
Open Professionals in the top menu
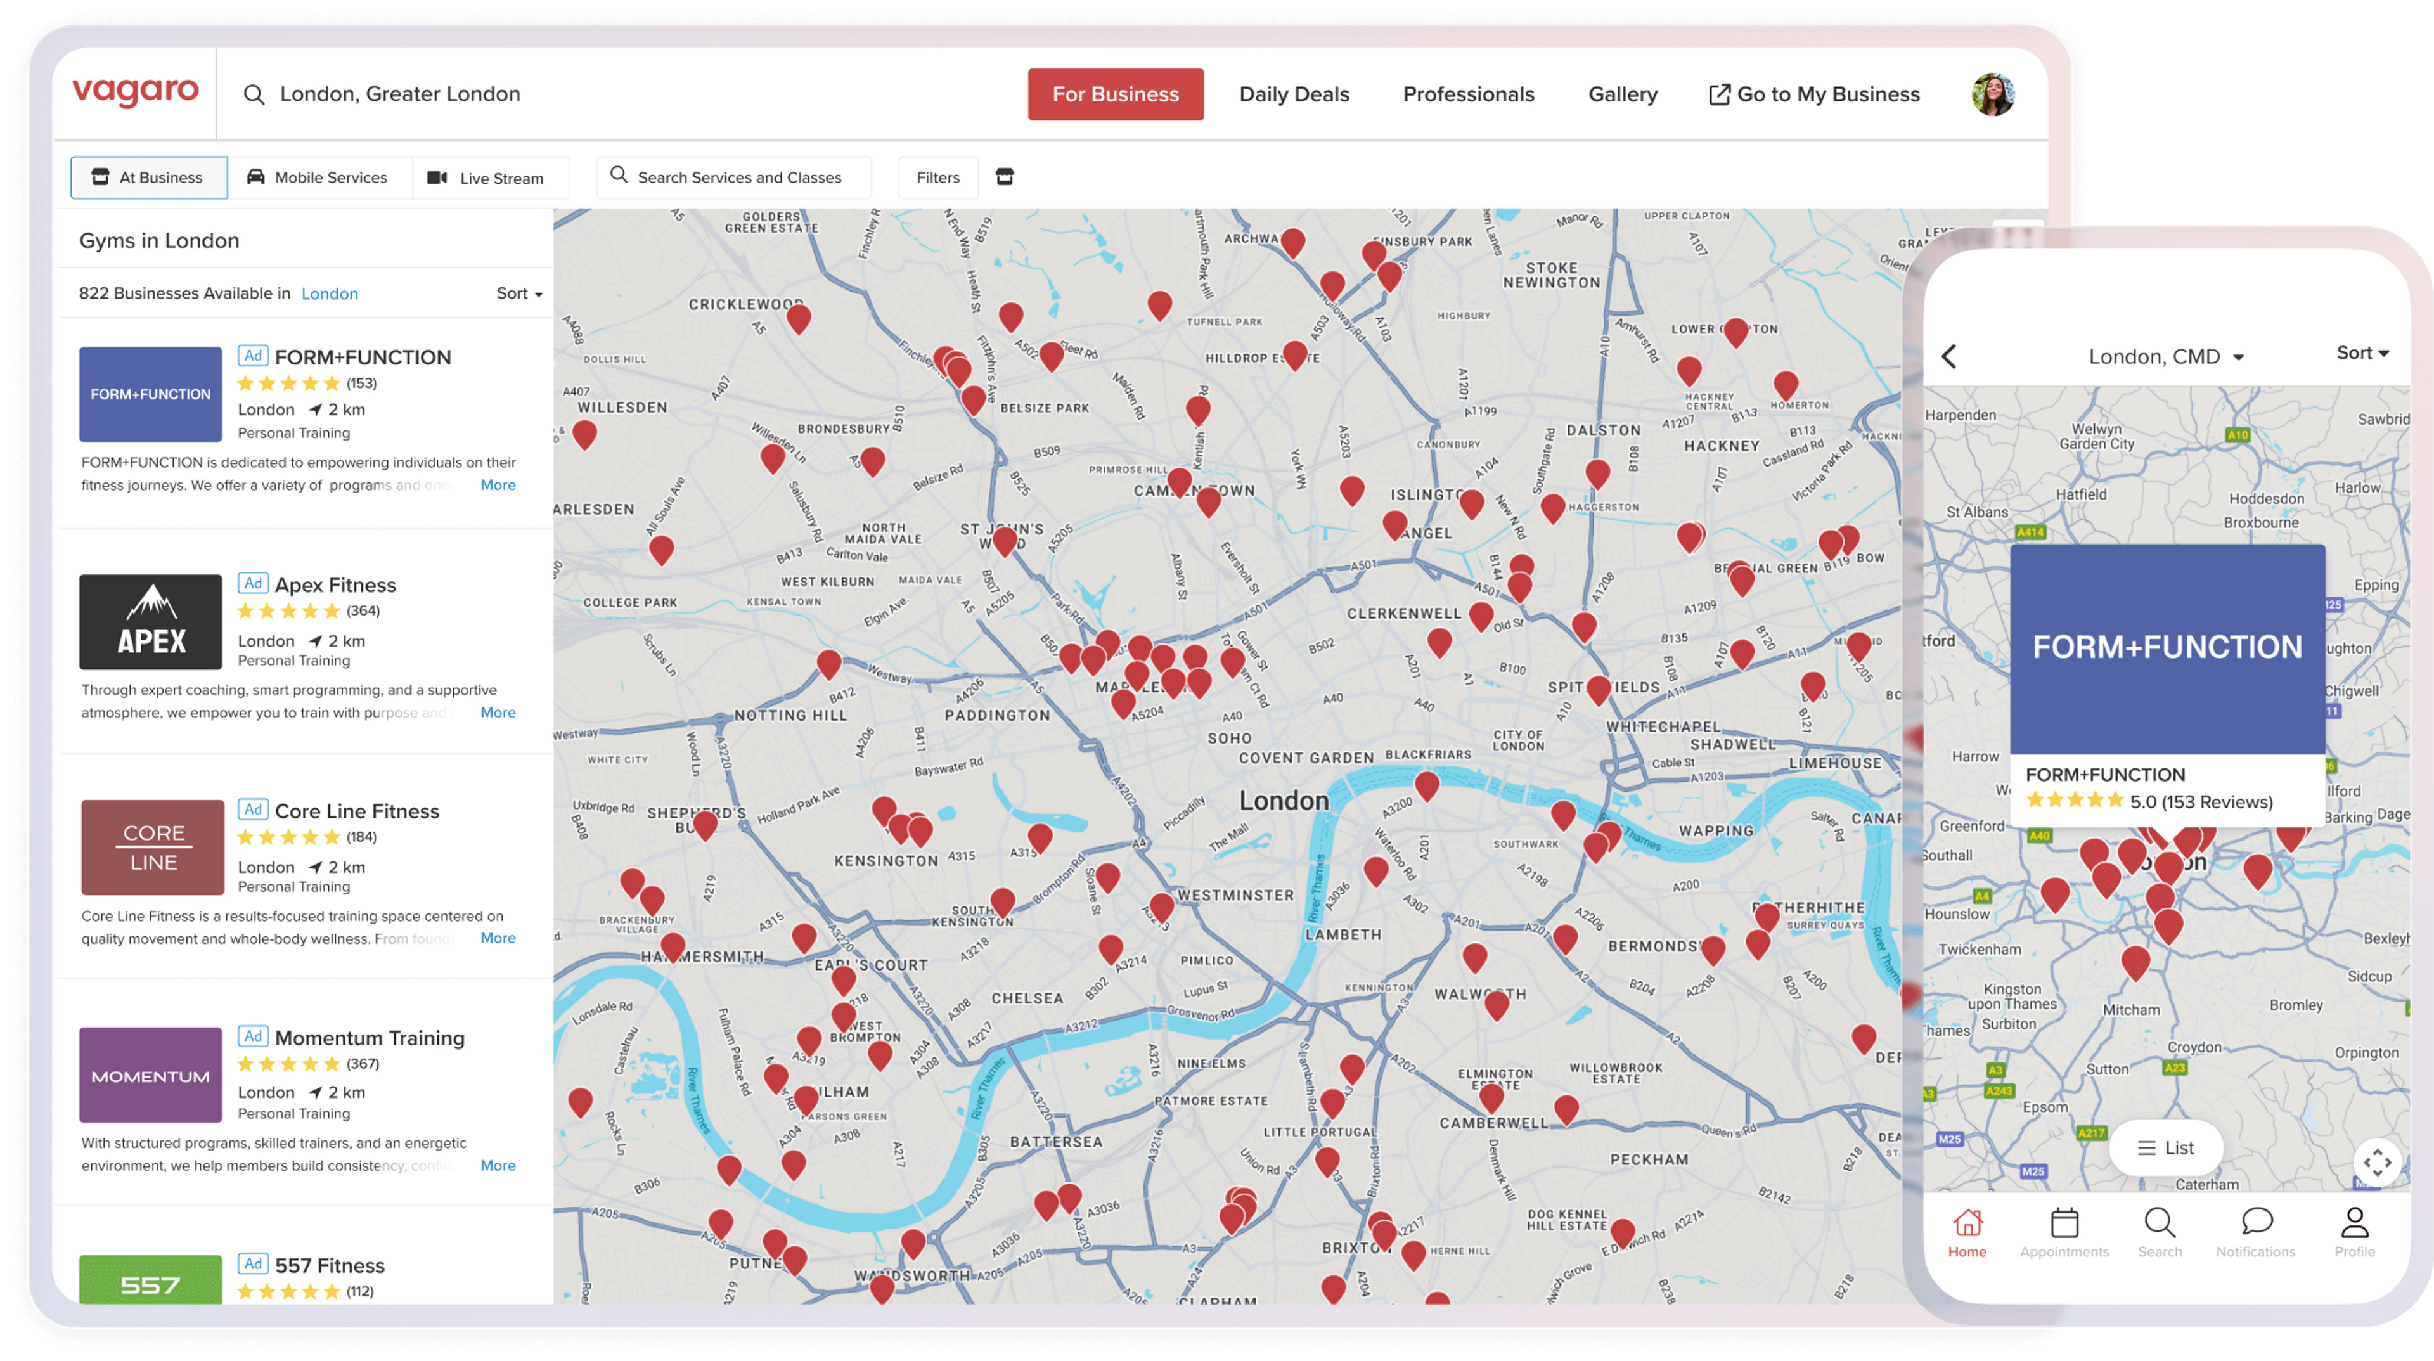(1469, 94)
